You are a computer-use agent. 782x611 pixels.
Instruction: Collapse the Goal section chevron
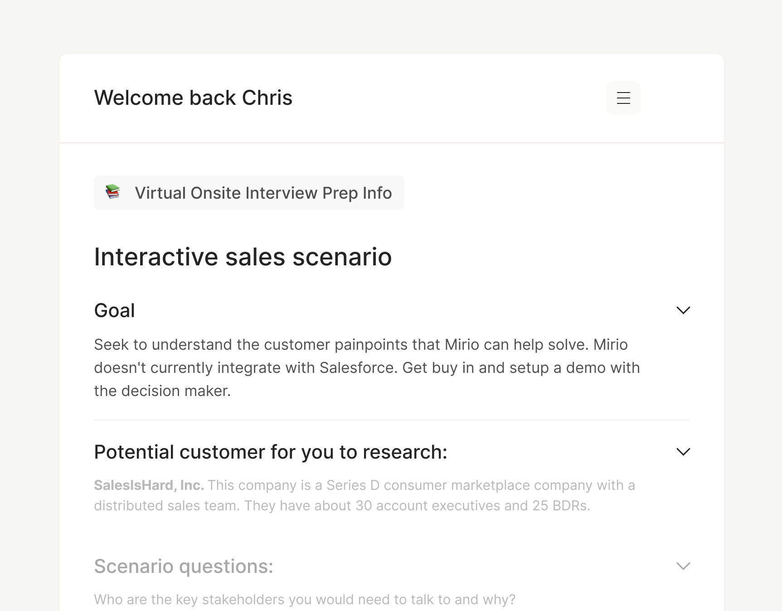point(683,310)
